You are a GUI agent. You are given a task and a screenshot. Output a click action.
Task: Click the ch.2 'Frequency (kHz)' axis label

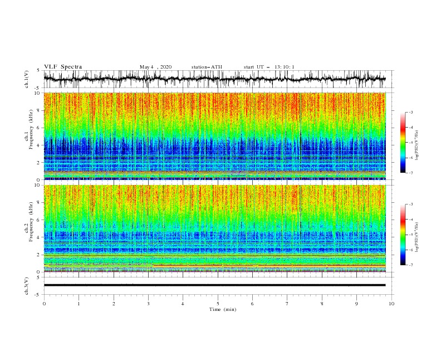(x=31, y=222)
